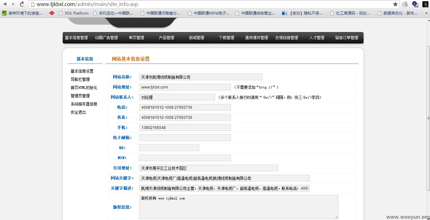Open the 动画广告管理 menu
The height and width of the screenshot is (220, 430).
click(x=106, y=38)
